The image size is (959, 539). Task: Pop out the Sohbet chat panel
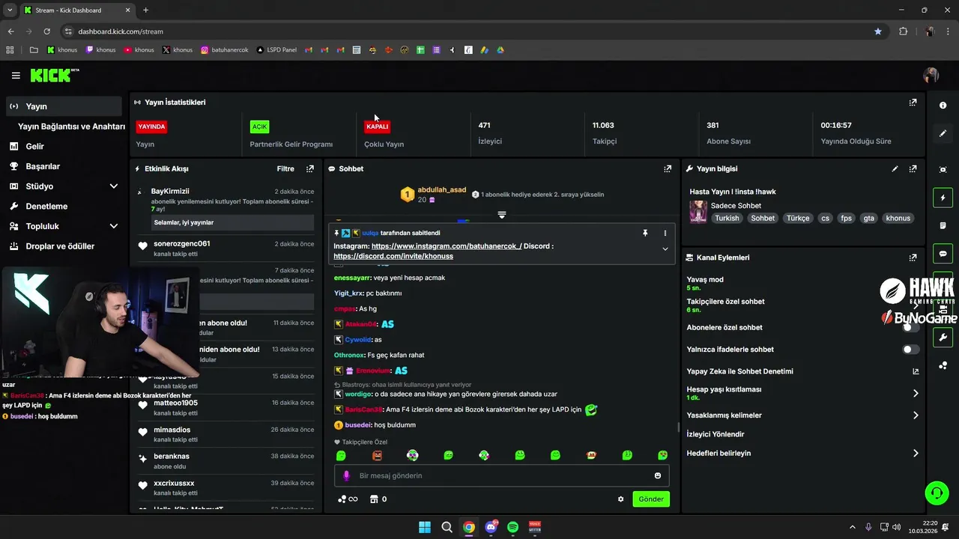tap(668, 169)
